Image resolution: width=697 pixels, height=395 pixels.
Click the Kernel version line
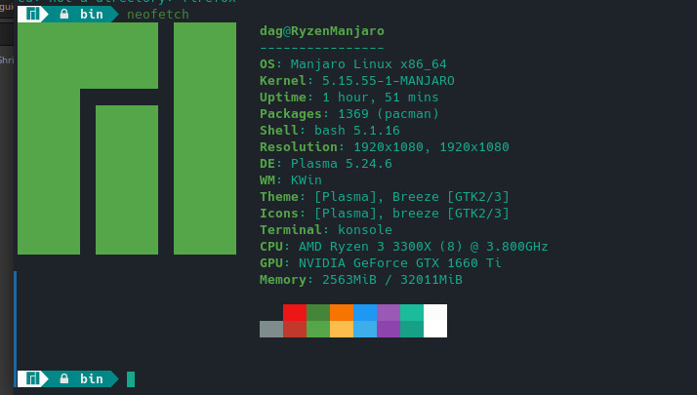pos(356,81)
